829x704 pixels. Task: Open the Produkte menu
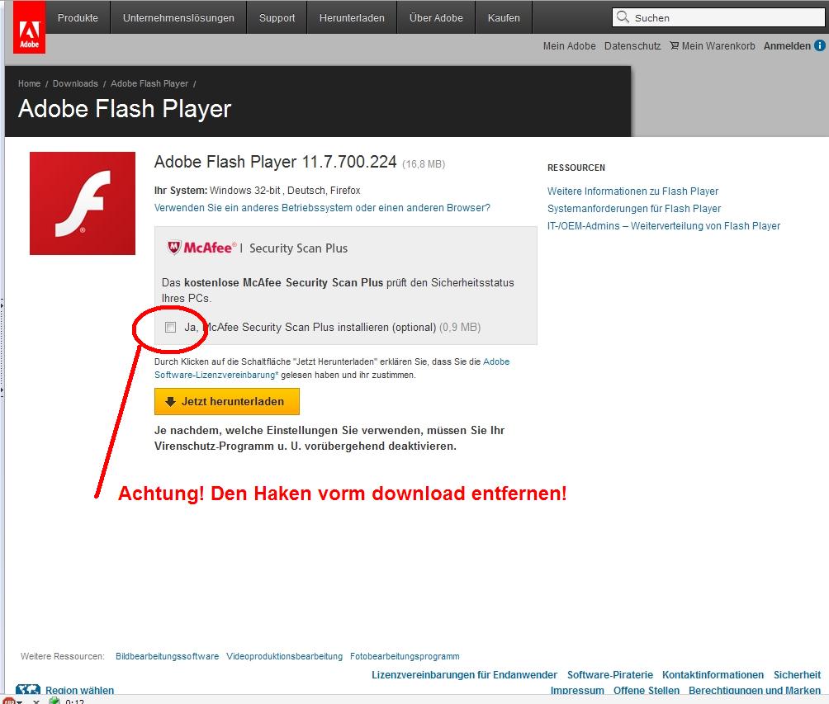(78, 17)
